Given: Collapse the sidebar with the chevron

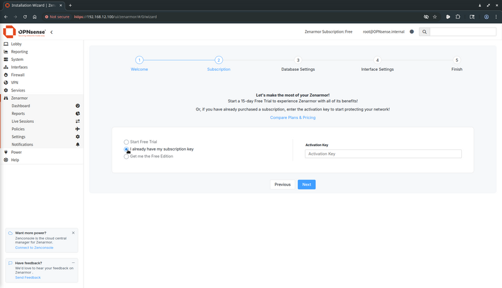Looking at the screenshot, I should point(51,32).
